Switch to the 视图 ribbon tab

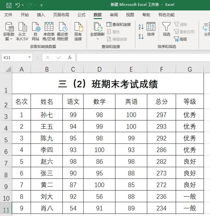pyautogui.click(x=130, y=15)
